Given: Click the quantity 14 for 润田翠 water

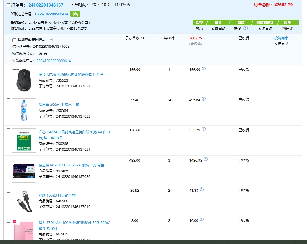Looking at the screenshot, I should point(169,100).
